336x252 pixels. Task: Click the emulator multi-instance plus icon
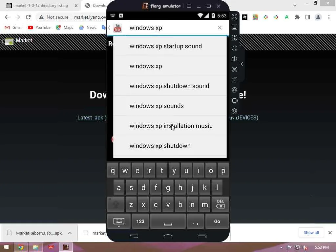pyautogui.click(x=234, y=80)
